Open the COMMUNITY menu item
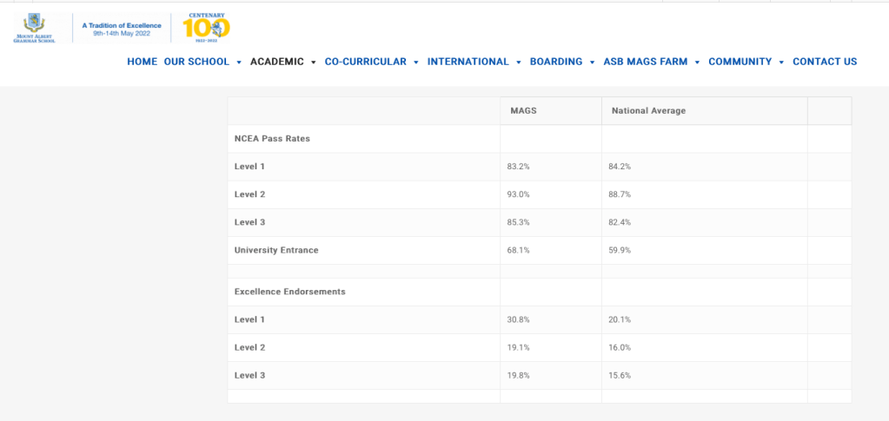The width and height of the screenshot is (889, 421). (740, 62)
